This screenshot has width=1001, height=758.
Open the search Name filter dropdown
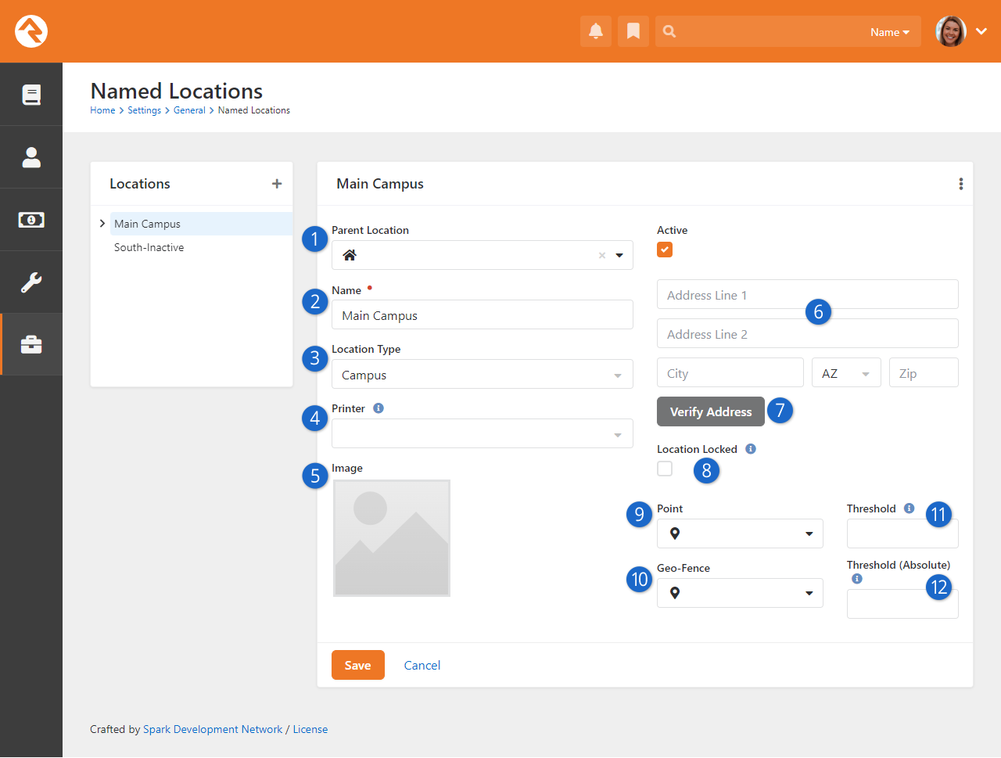tap(890, 32)
